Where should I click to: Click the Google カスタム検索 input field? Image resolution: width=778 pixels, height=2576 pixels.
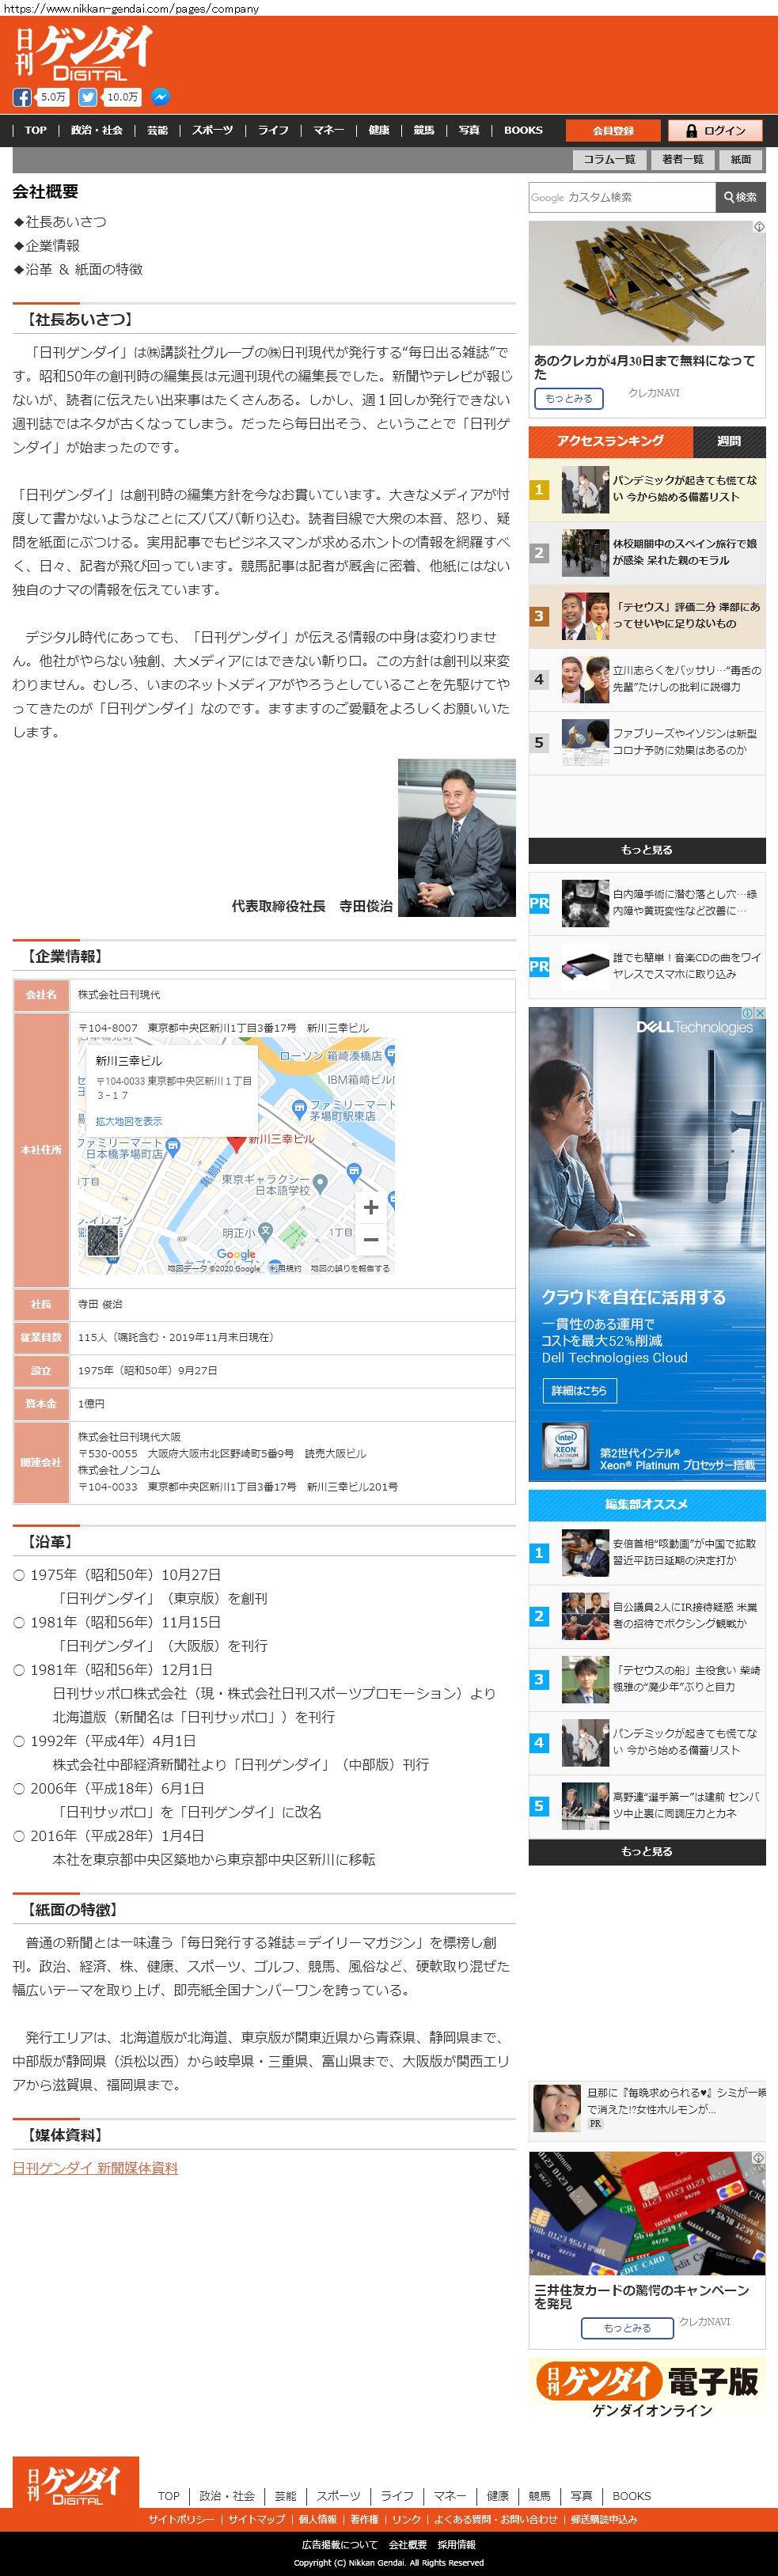pos(622,197)
